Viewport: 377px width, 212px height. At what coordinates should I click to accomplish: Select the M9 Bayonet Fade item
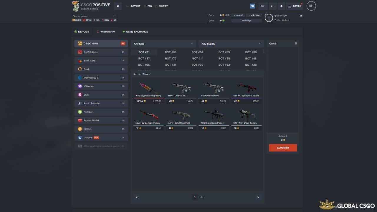click(148, 91)
